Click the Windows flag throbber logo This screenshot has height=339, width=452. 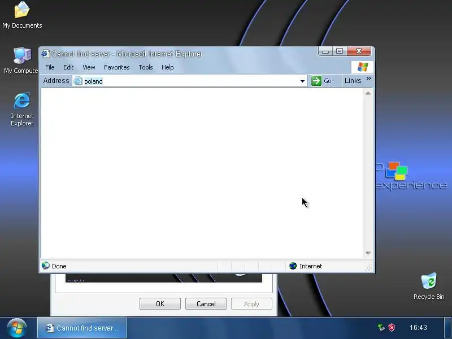pos(362,67)
